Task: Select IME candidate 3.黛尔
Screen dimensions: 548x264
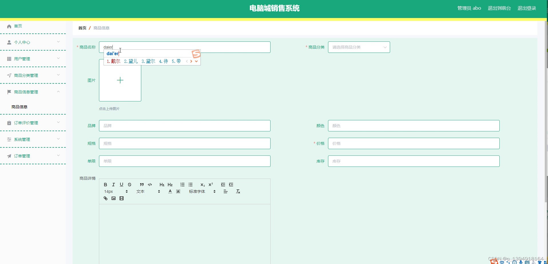Action: tap(148, 61)
